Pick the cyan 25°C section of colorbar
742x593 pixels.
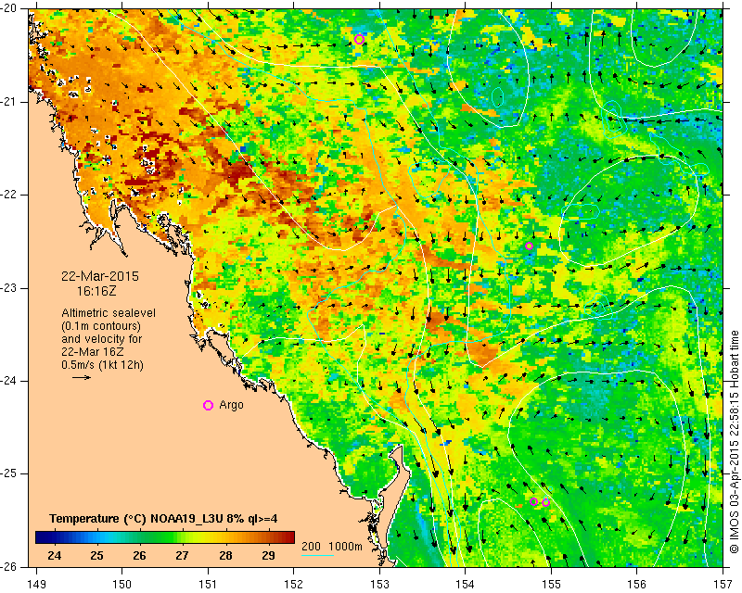tap(97, 537)
